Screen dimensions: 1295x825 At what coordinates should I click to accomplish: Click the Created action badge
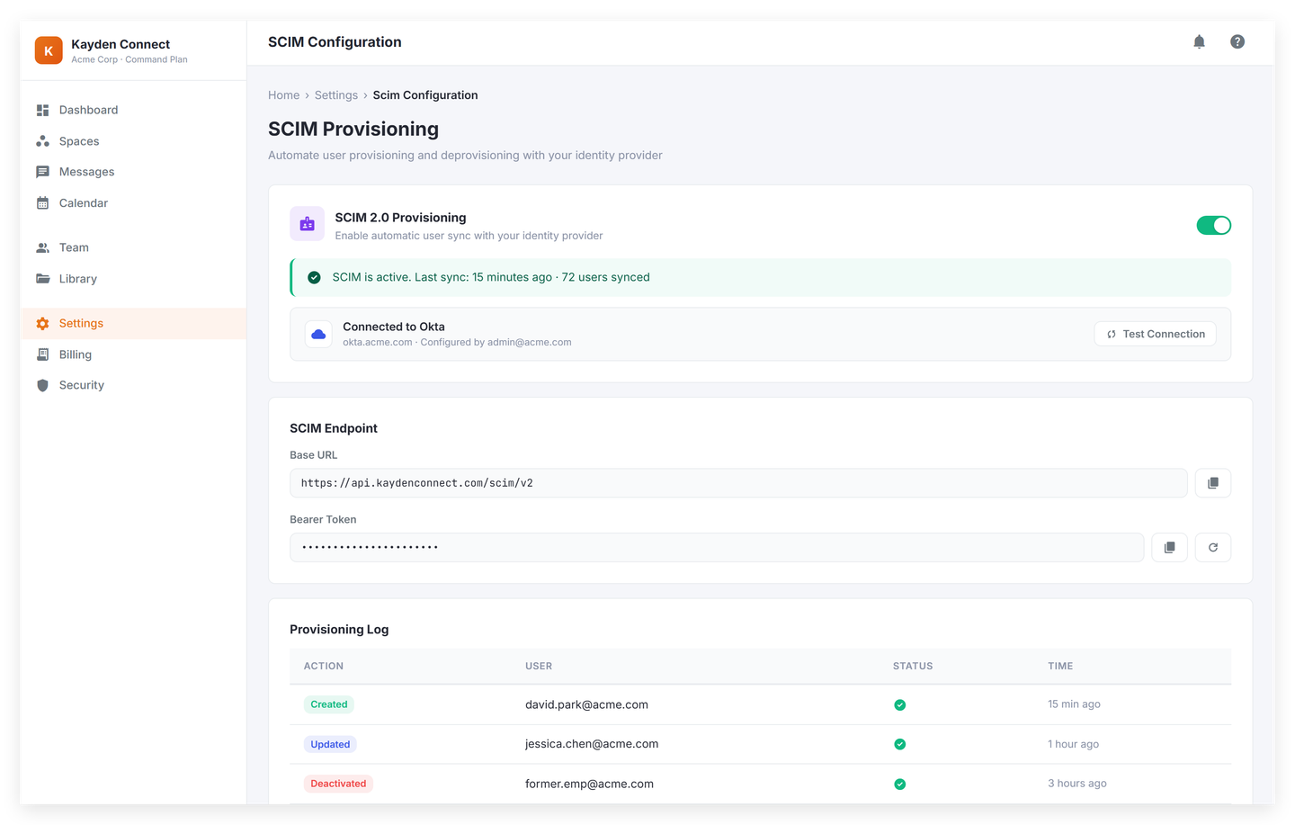[329, 704]
